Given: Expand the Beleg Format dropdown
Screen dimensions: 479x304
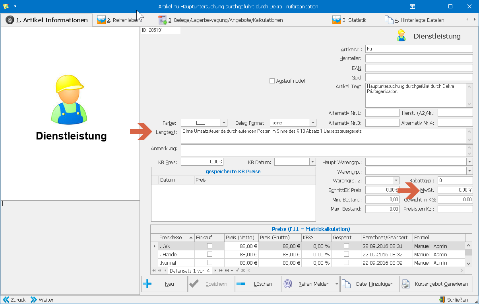Looking at the screenshot, I should pos(313,123).
